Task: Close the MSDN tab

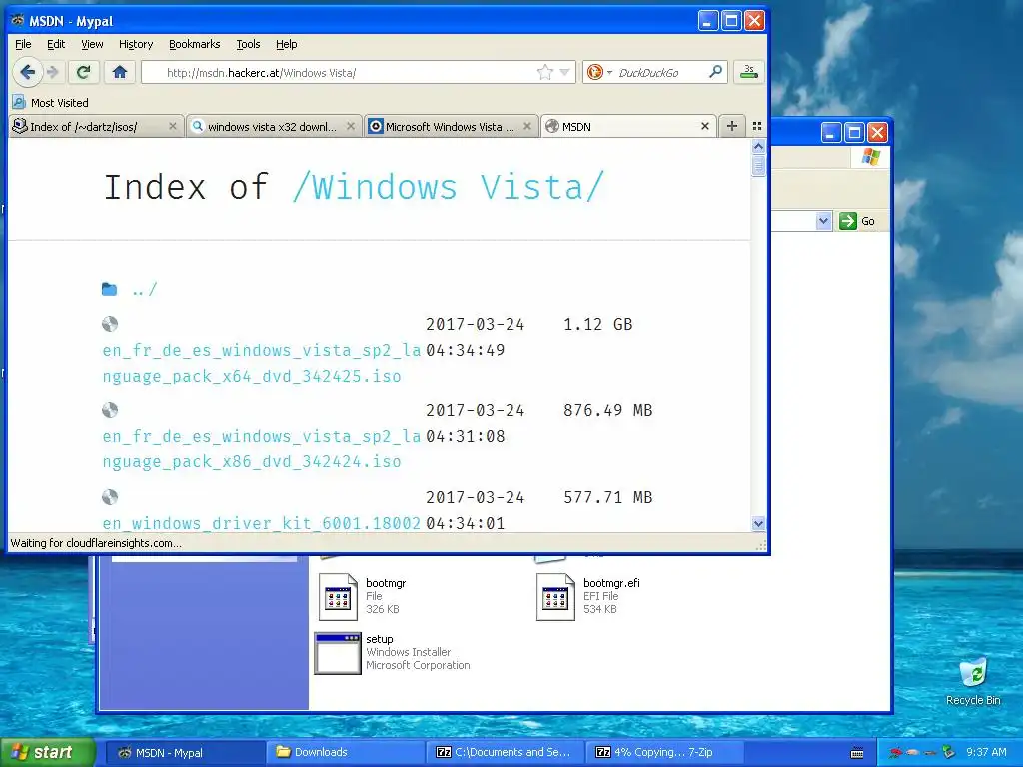Action: click(705, 126)
